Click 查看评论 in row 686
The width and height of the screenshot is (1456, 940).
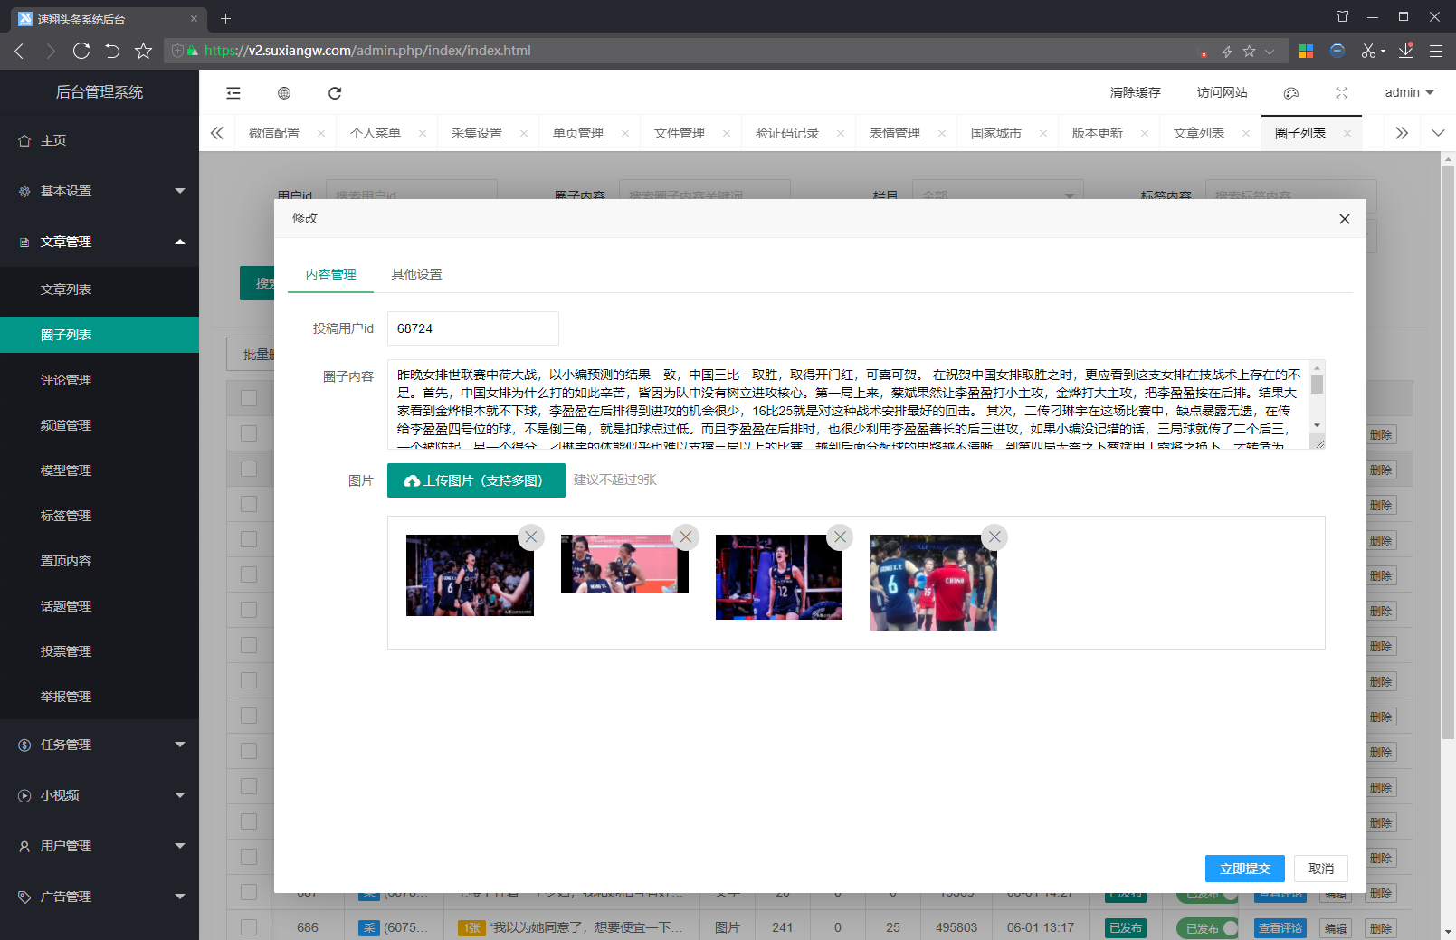coord(1280,928)
